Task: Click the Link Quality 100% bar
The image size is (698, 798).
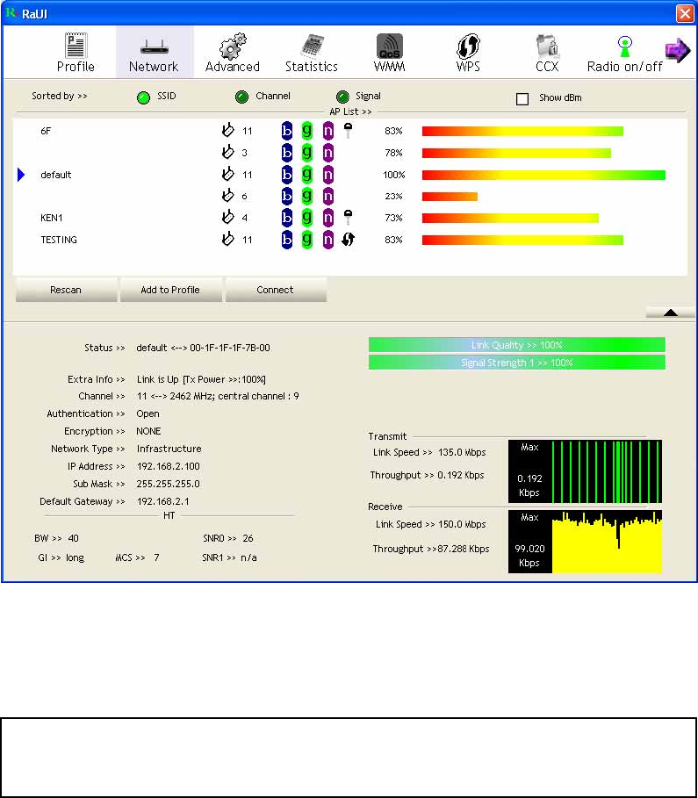Action: tap(517, 345)
